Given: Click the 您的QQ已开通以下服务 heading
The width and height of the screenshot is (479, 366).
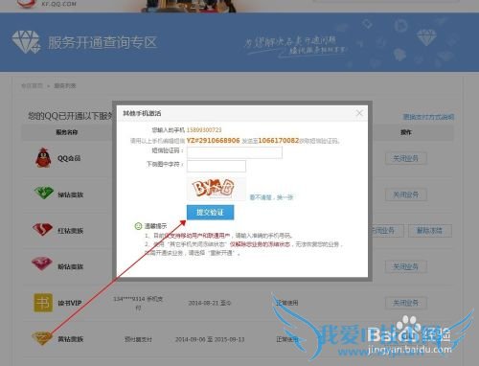Looking at the screenshot, I should [70, 116].
